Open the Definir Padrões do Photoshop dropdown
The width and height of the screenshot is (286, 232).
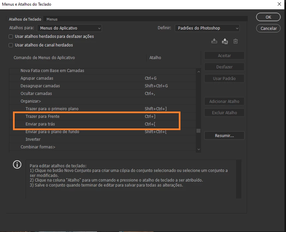[207, 28]
